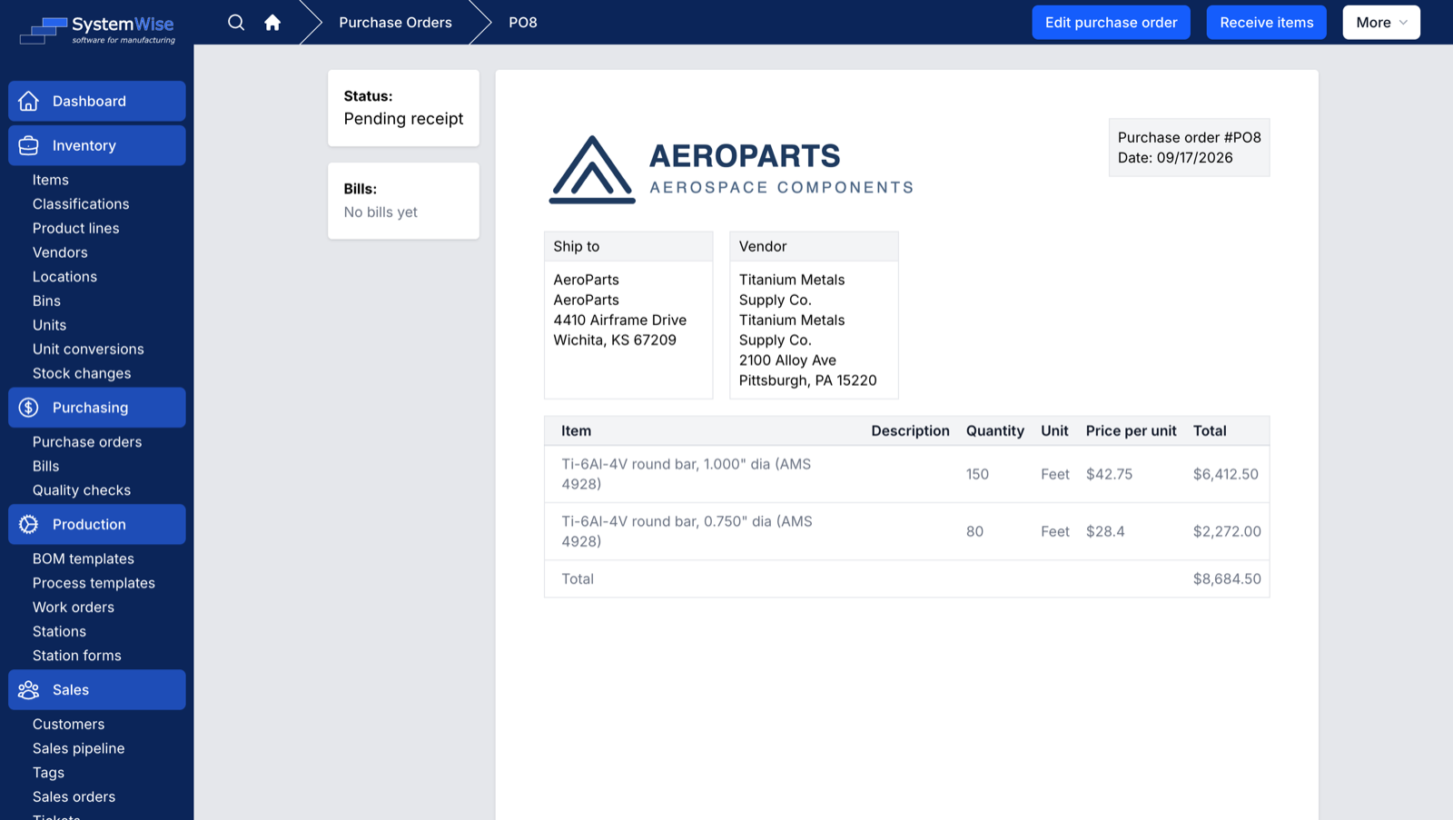The height and width of the screenshot is (820, 1453).
Task: Click the 1.000" dia round bar item
Action: 686,474
